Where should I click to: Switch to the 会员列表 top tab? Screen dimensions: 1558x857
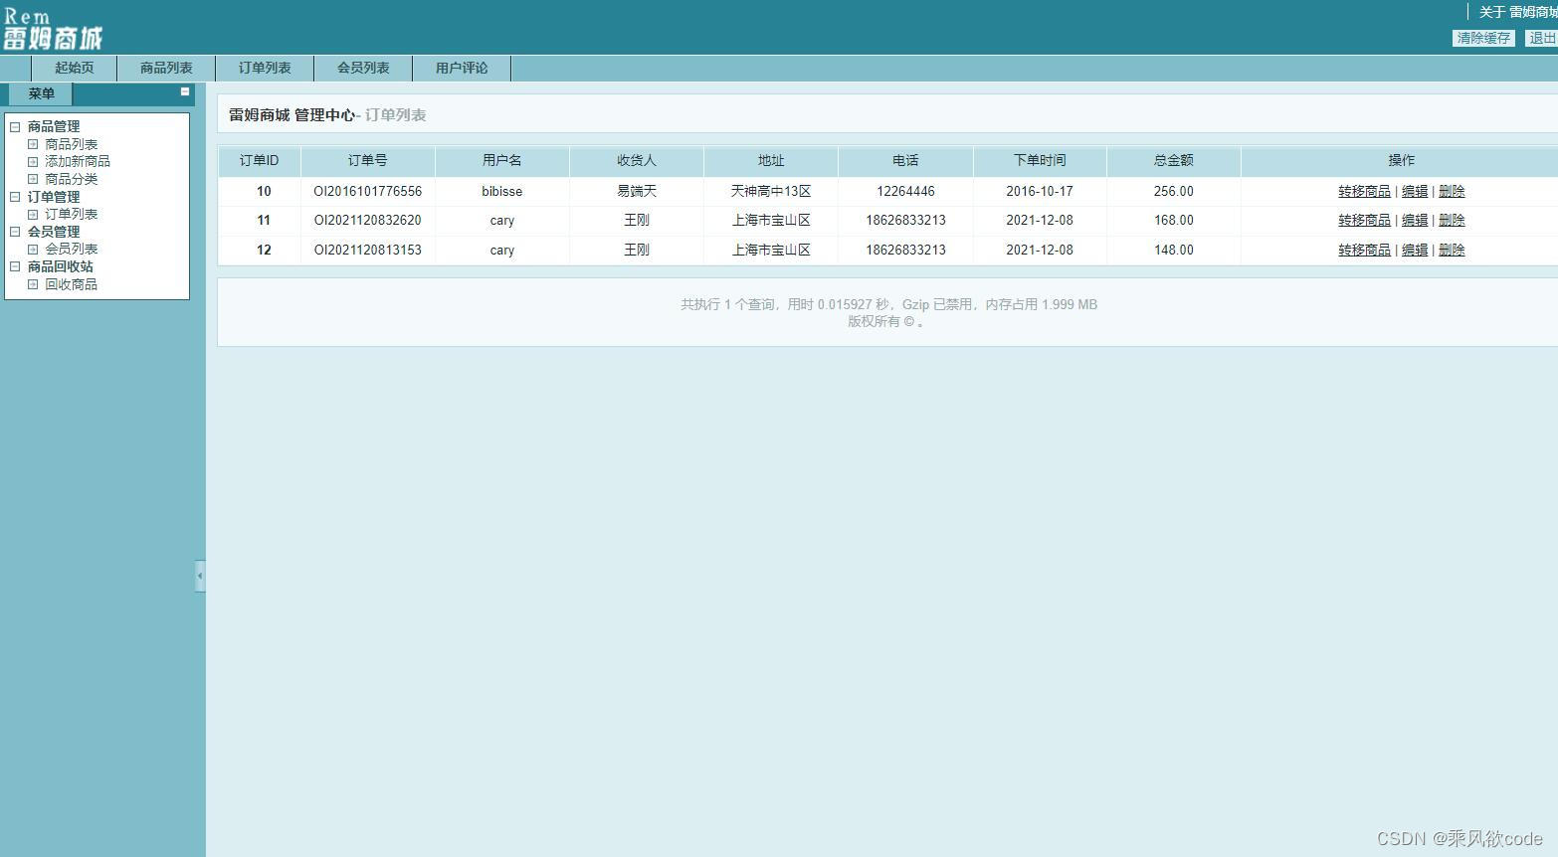coord(363,68)
